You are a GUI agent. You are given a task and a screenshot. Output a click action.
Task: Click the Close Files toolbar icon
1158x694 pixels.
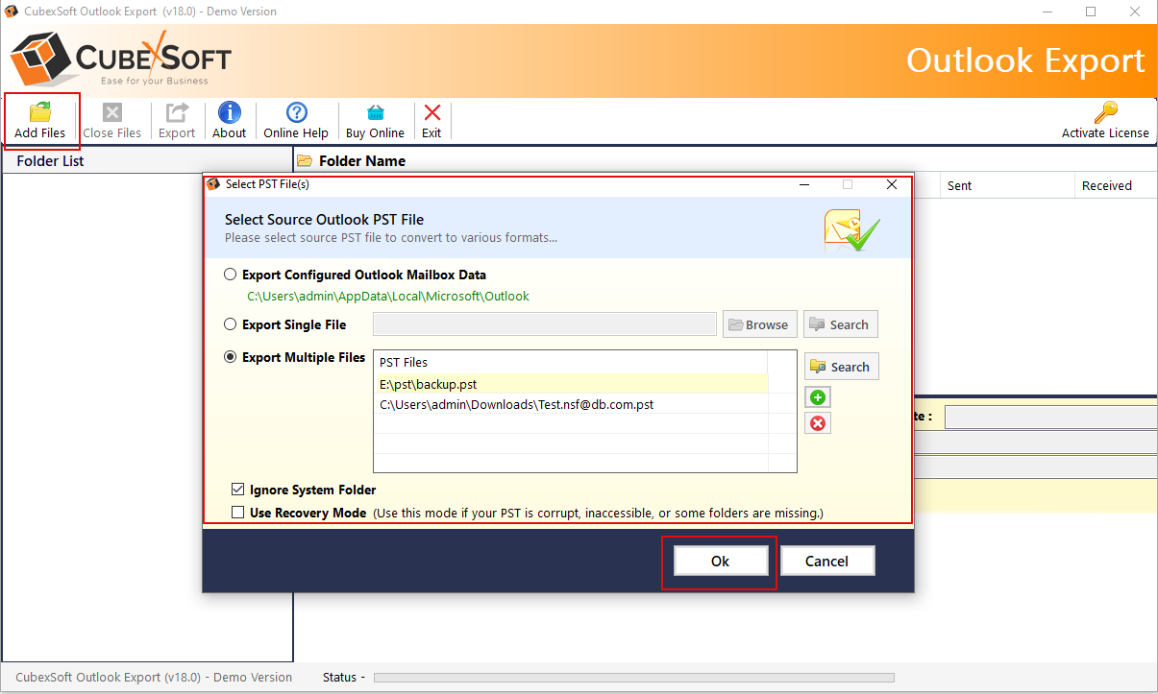point(112,113)
